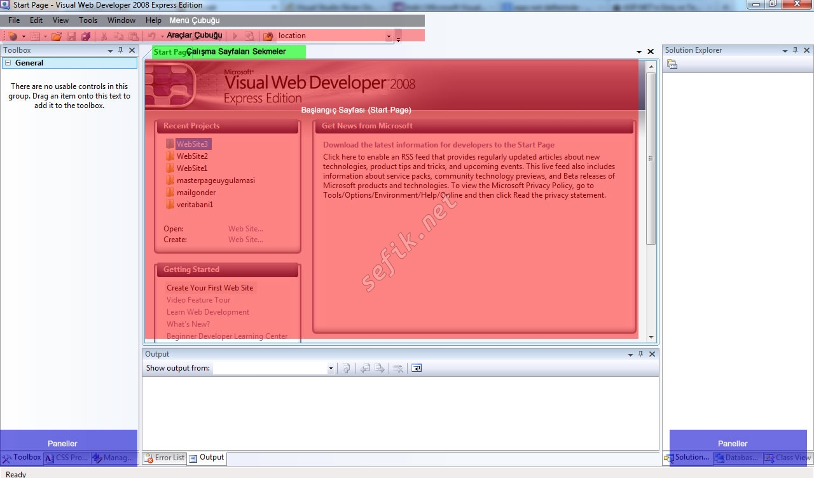Screen dimensions: 814x478
Task: Open the Help menu
Action: point(154,20)
